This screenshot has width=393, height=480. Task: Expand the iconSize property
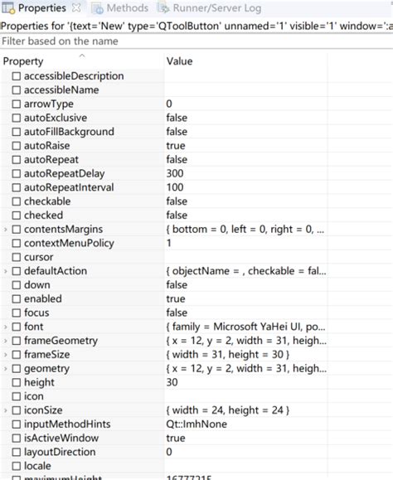[5, 410]
